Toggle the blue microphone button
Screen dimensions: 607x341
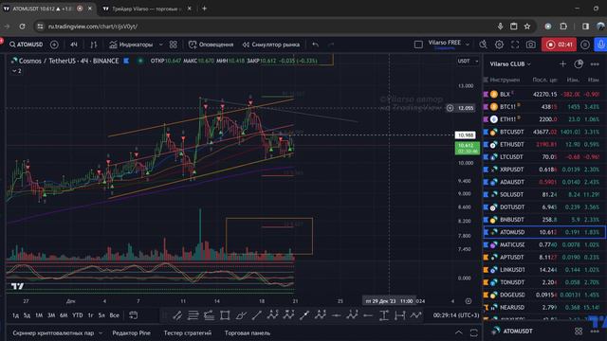click(600, 45)
